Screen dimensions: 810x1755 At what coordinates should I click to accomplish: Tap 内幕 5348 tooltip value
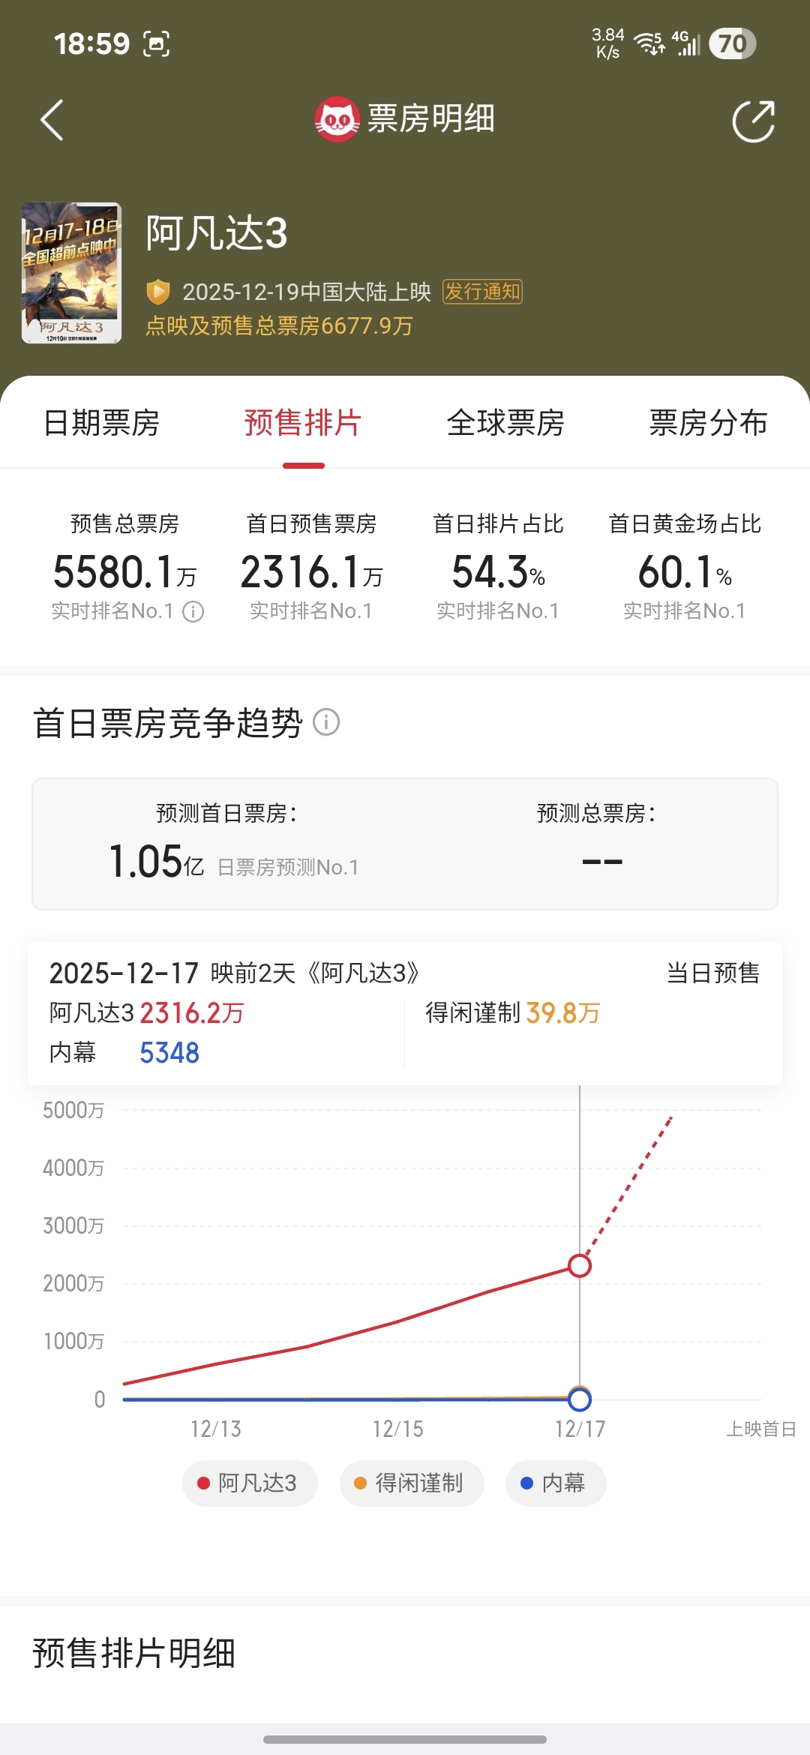[169, 1053]
